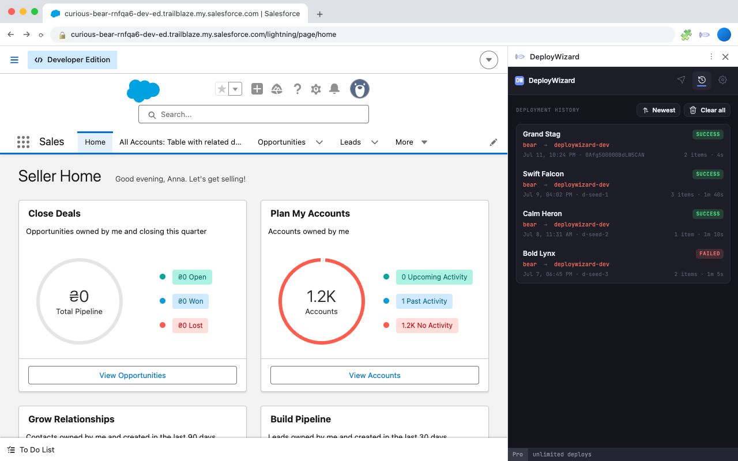Image resolution: width=738 pixels, height=461 pixels.
Task: Click the 1.2K Accounts donut chart
Action: (322, 301)
